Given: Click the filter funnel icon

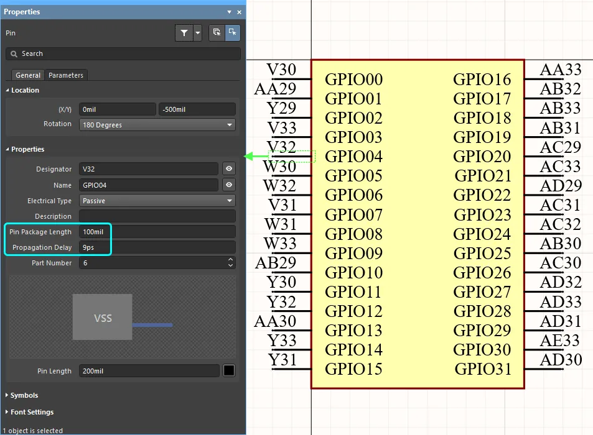Looking at the screenshot, I should (184, 33).
